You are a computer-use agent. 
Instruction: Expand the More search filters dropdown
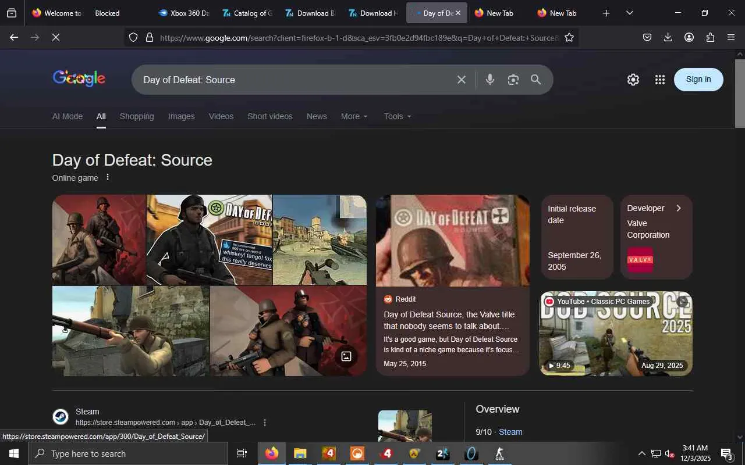point(354,116)
